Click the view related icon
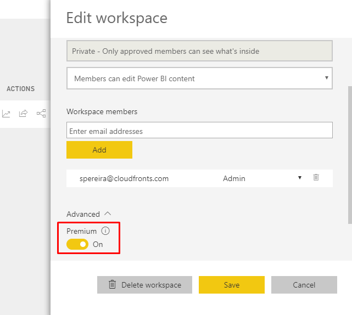This screenshot has height=315, width=352. [x=41, y=114]
